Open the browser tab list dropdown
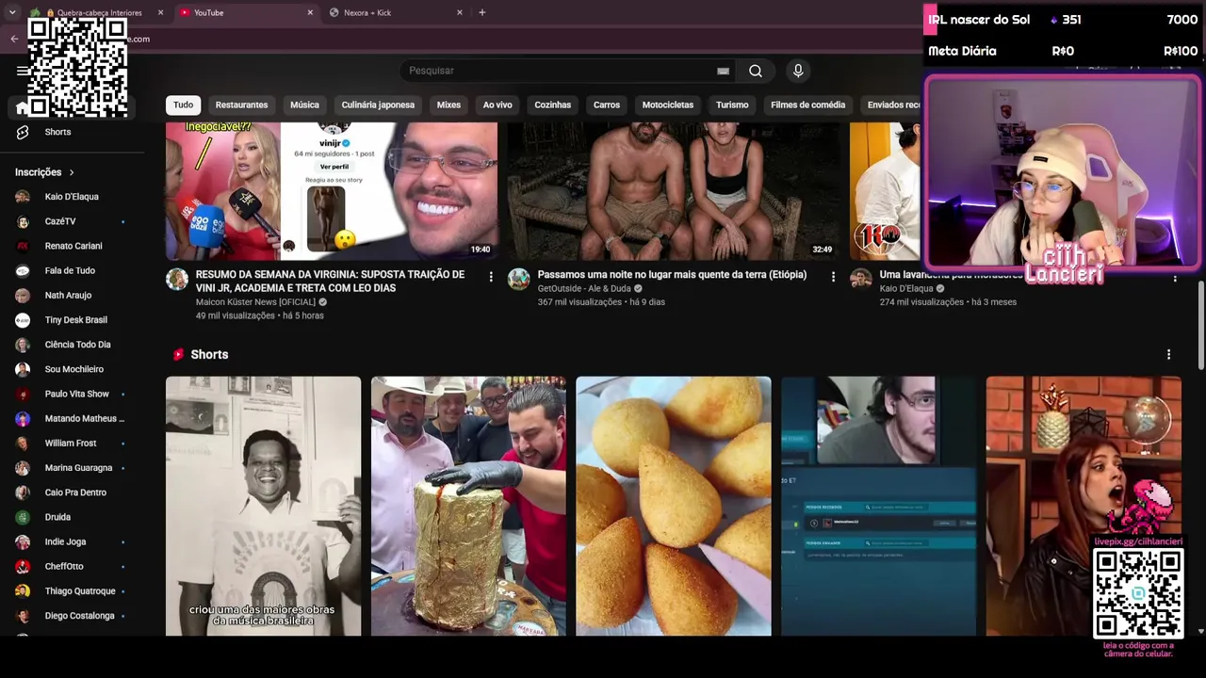This screenshot has height=678, width=1206. click(x=12, y=12)
